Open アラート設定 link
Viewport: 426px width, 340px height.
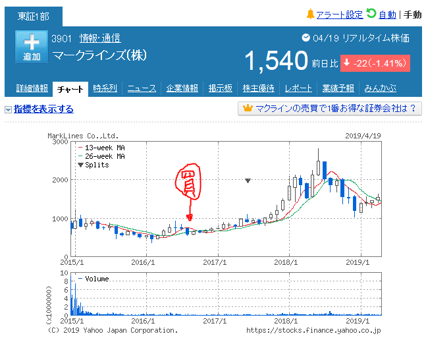click(x=340, y=14)
